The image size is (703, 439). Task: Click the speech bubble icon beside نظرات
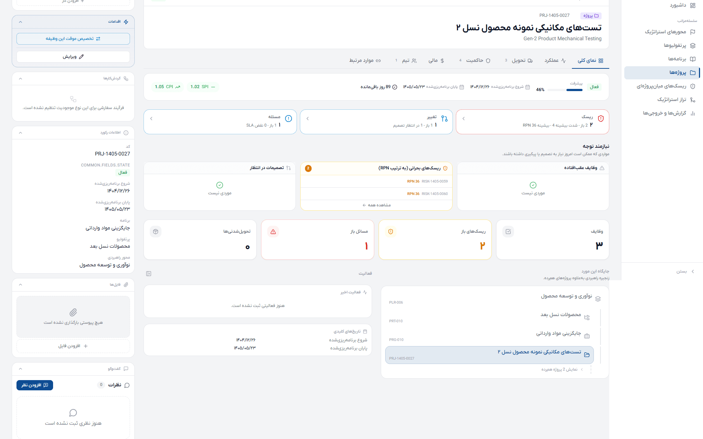(127, 385)
